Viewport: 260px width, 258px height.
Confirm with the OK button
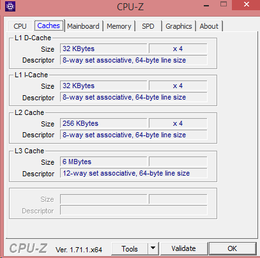(x=233, y=248)
